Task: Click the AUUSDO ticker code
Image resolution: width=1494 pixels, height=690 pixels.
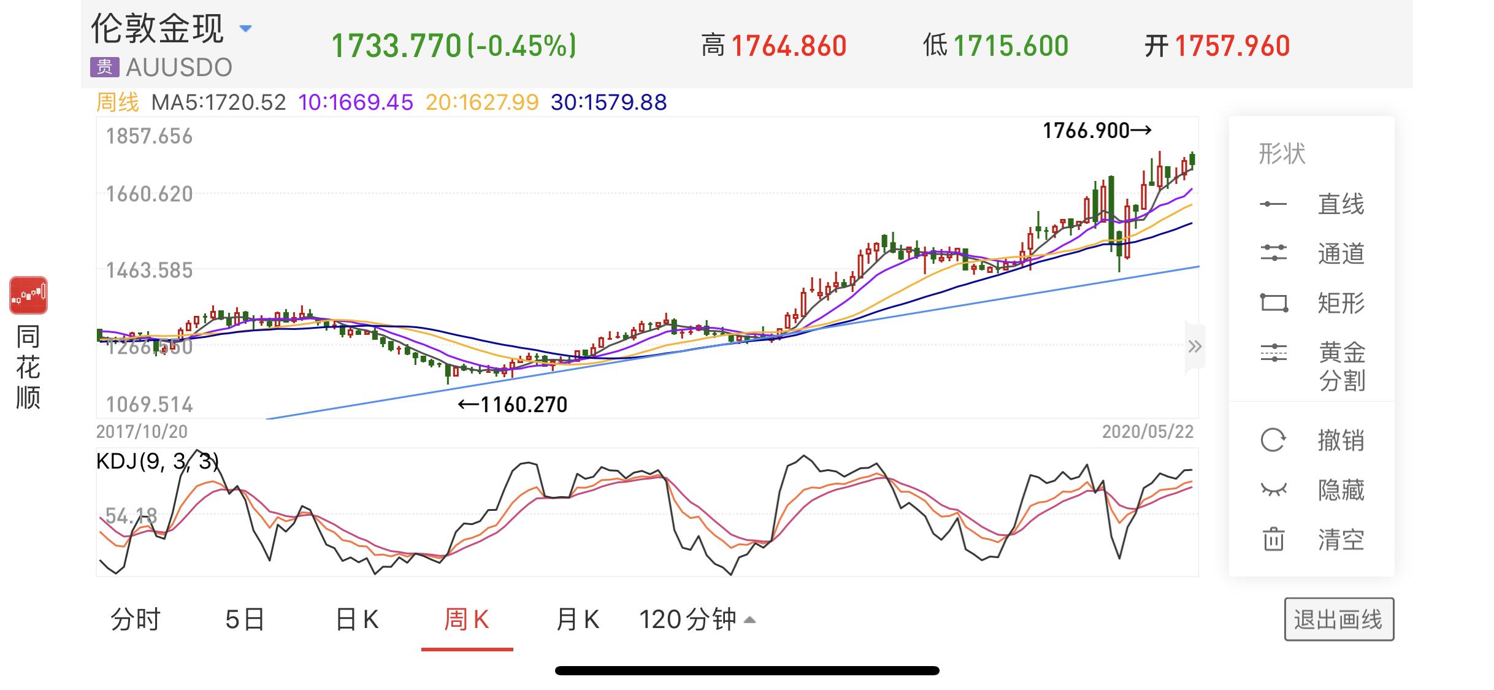Action: 179,67
